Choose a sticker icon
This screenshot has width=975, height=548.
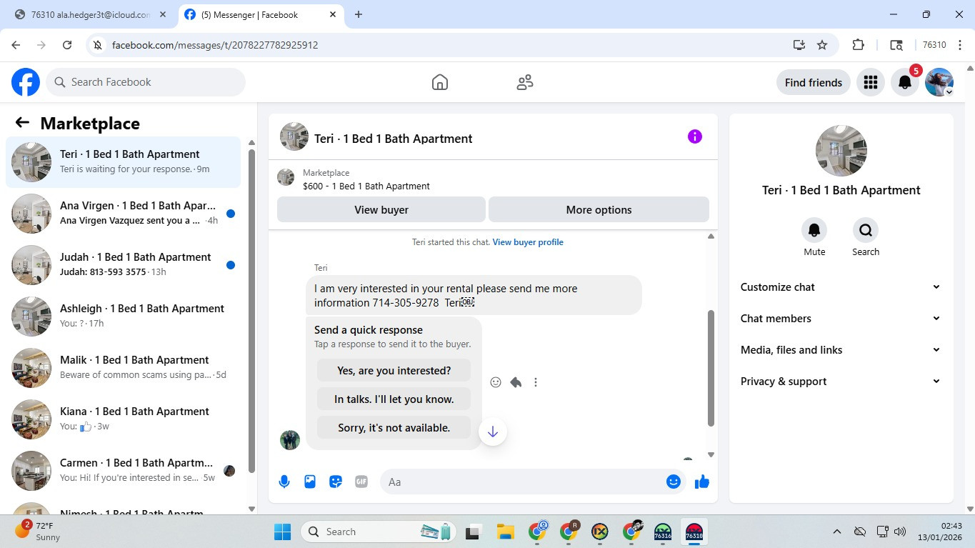point(336,482)
